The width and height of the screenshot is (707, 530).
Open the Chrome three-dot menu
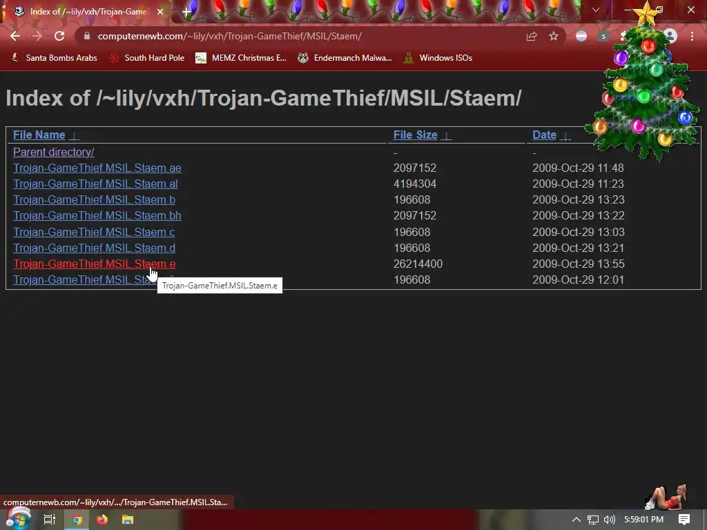[x=692, y=36]
